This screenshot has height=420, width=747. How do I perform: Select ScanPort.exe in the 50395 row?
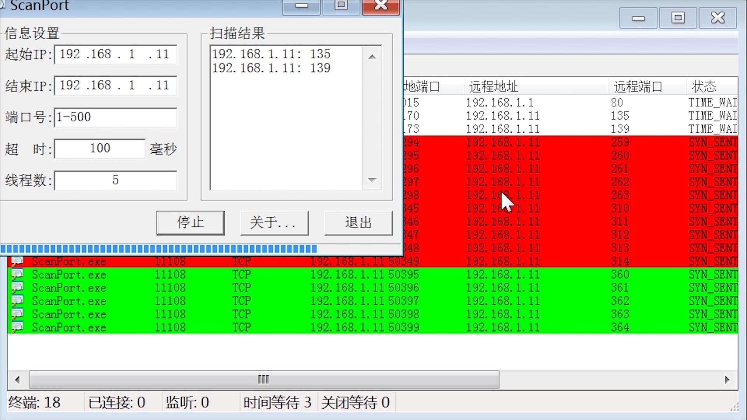click(69, 275)
